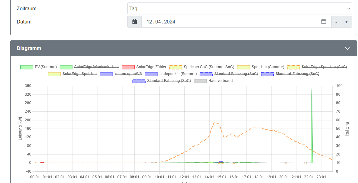This screenshot has height=183, width=358.
Task: Click the green PV (Summe) color swatch
Action: click(x=27, y=67)
